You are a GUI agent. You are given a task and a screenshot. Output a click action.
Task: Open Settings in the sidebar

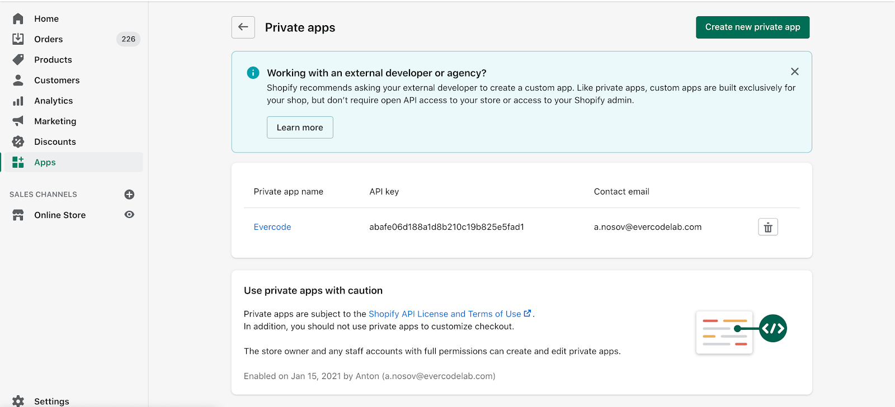(x=51, y=401)
